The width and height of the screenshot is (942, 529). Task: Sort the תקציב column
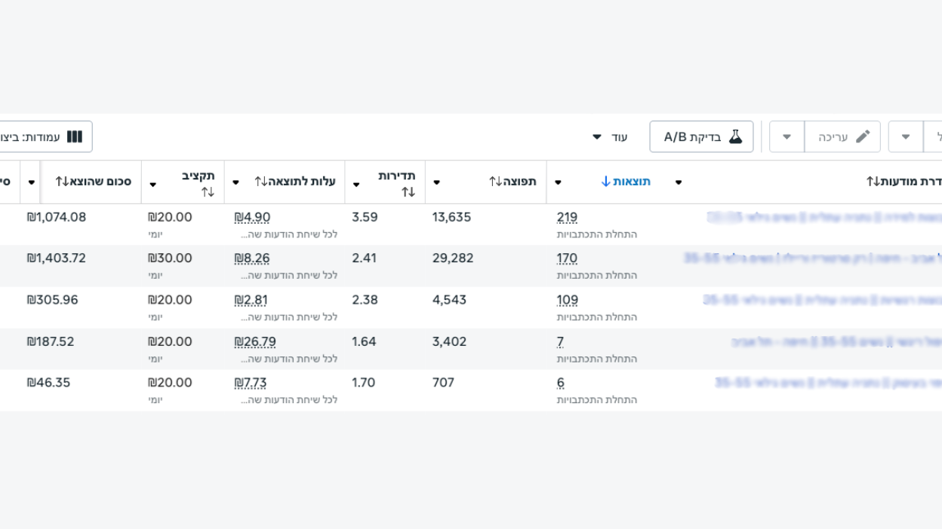click(208, 192)
